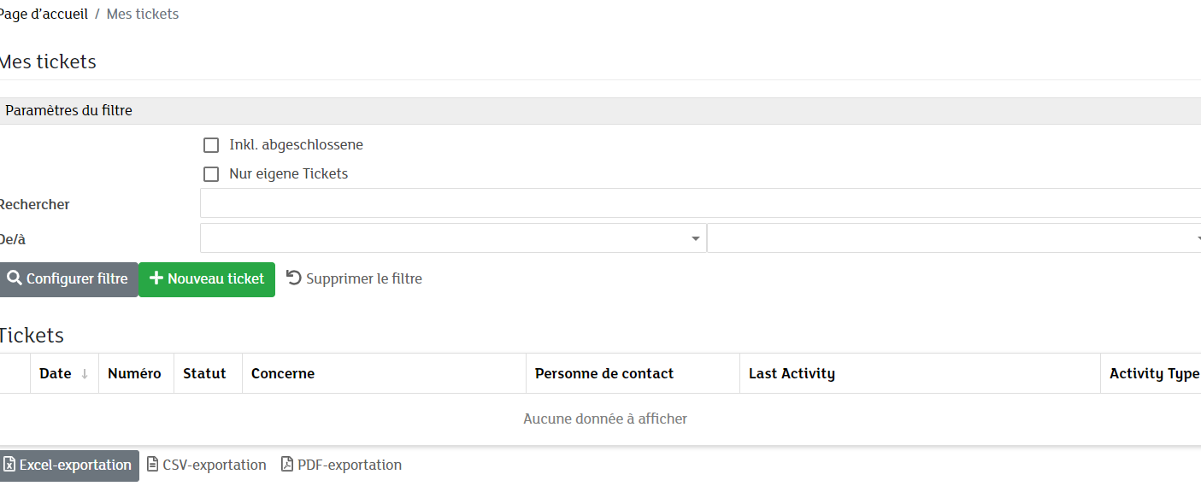Viewport: 1201px width, 486px height.
Task: Click the sort arrow in the Date column
Action: (x=85, y=374)
